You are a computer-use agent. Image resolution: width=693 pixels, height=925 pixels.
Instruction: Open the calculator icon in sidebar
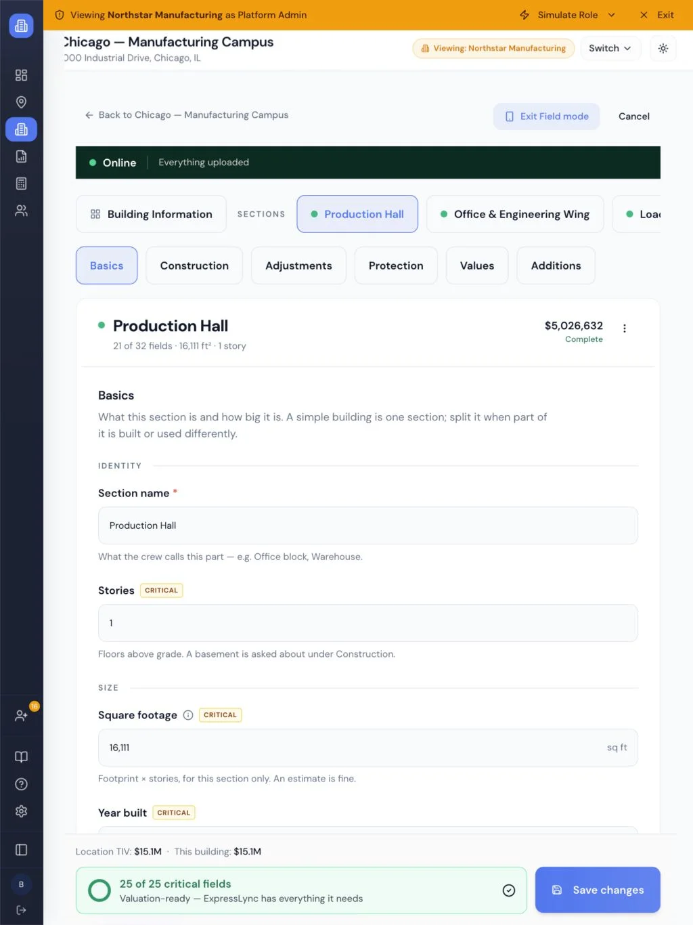pyautogui.click(x=21, y=184)
